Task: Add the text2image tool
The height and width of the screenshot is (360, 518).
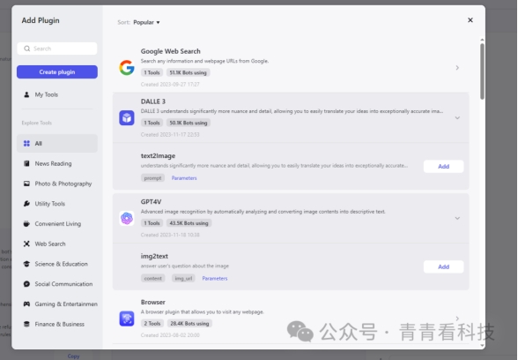Action: (x=443, y=166)
